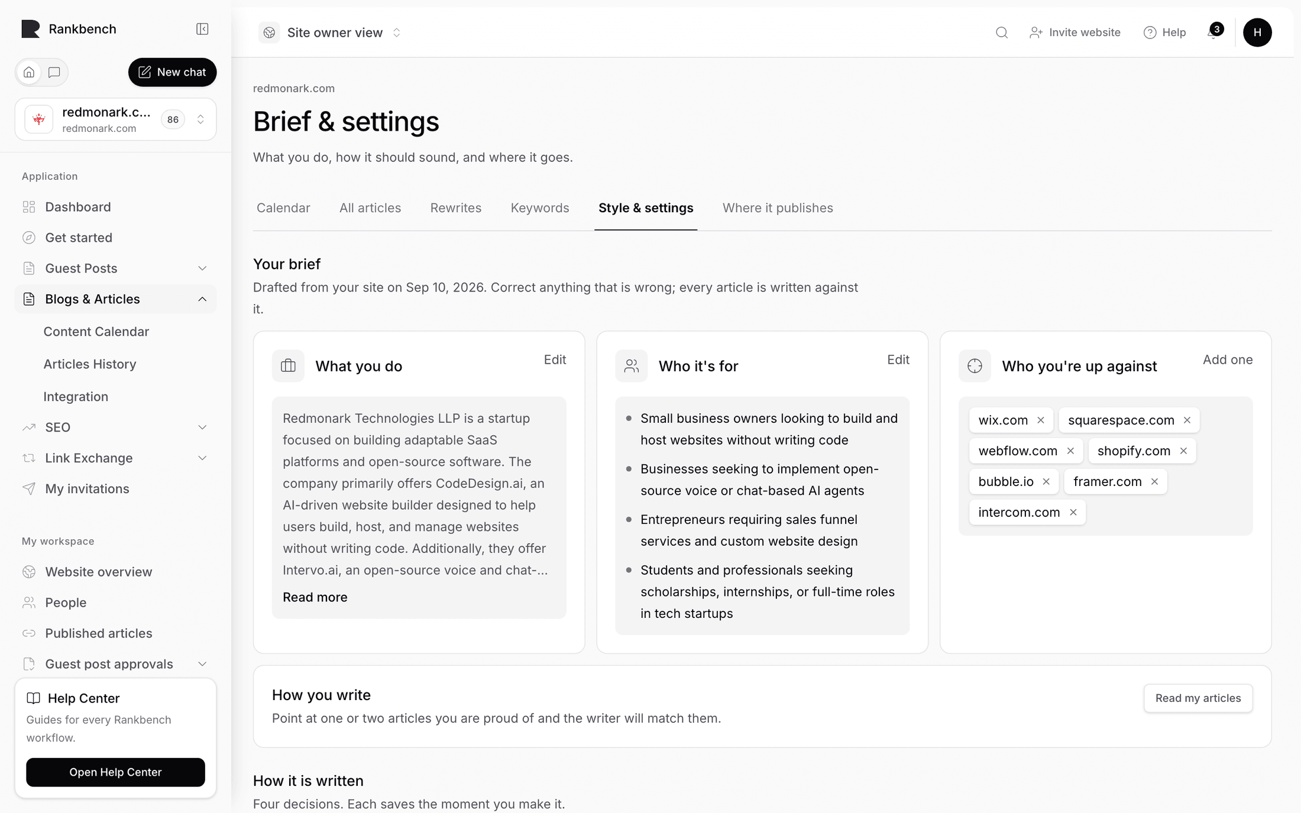The height and width of the screenshot is (813, 1301).
Task: Open the Site owner view switcher
Action: [331, 33]
